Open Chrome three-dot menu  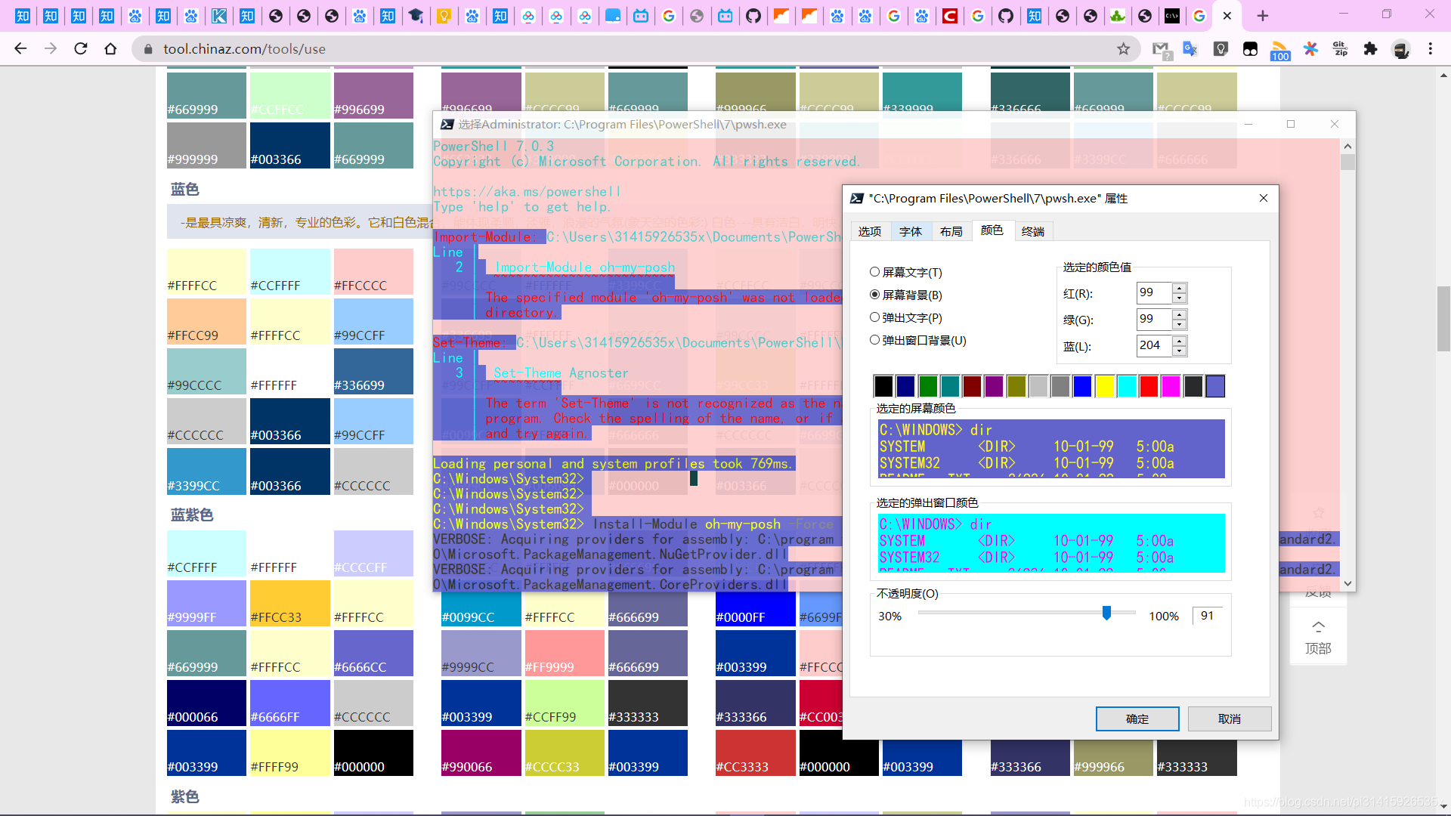1431,49
